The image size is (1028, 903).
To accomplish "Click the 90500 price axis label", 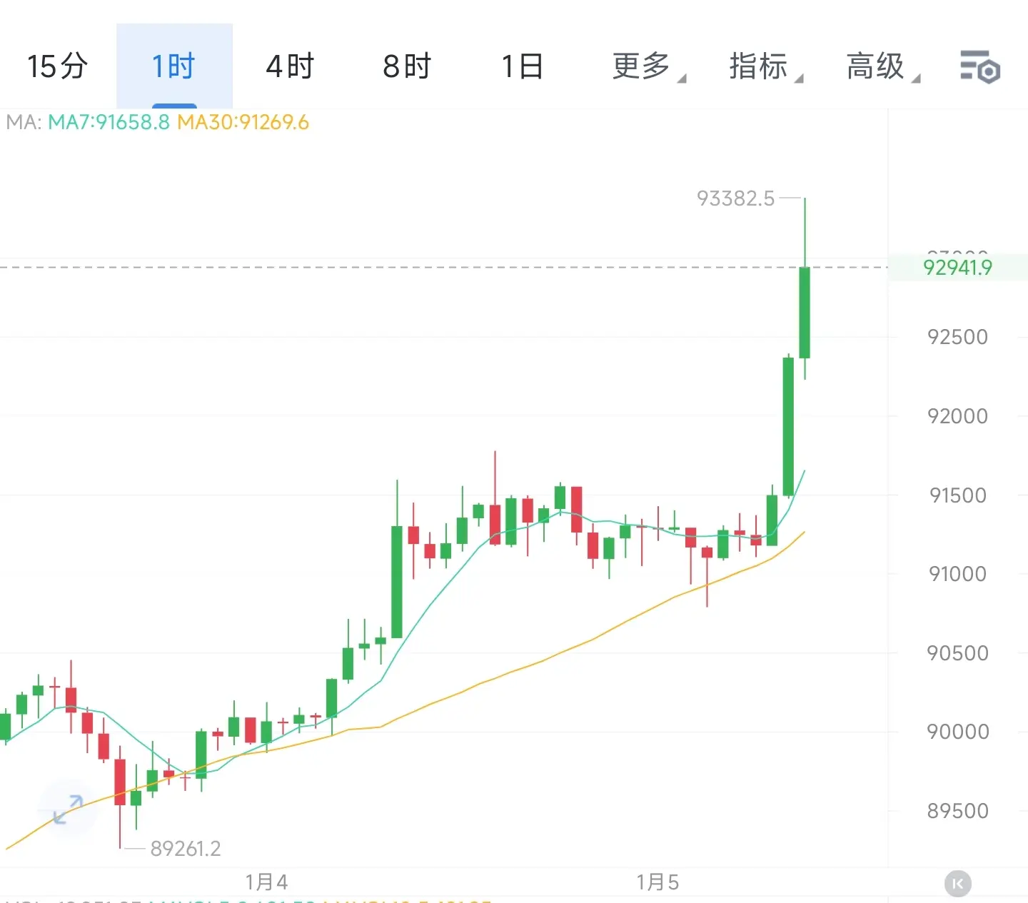I will 957,653.
